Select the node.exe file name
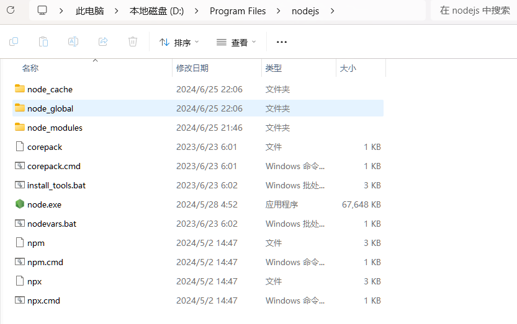Screen dimensions: 517x324 (x=44, y=204)
